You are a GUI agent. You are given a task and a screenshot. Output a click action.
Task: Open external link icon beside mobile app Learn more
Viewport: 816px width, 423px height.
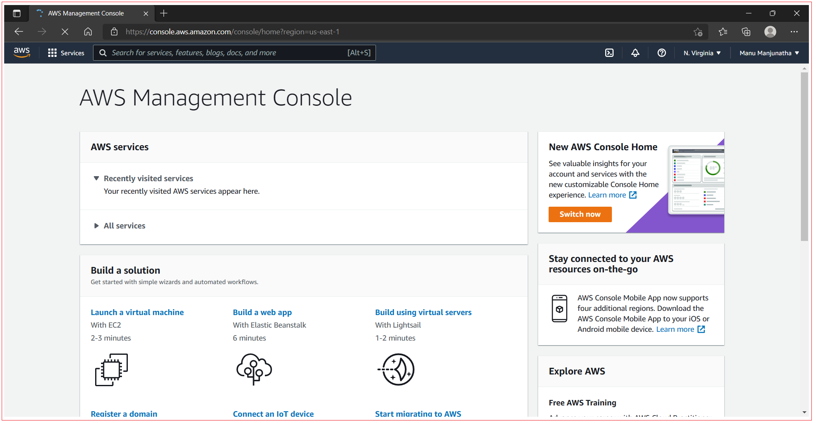(701, 329)
